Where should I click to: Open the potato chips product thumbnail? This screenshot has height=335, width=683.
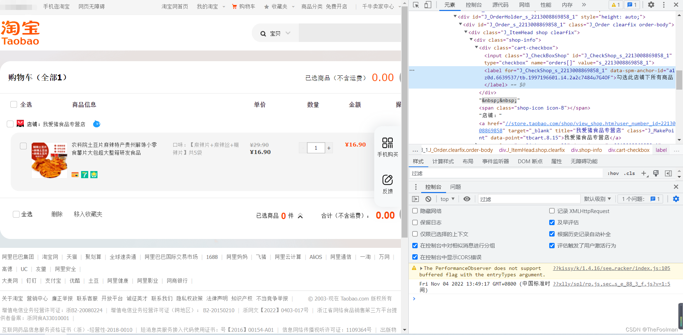tap(49, 160)
